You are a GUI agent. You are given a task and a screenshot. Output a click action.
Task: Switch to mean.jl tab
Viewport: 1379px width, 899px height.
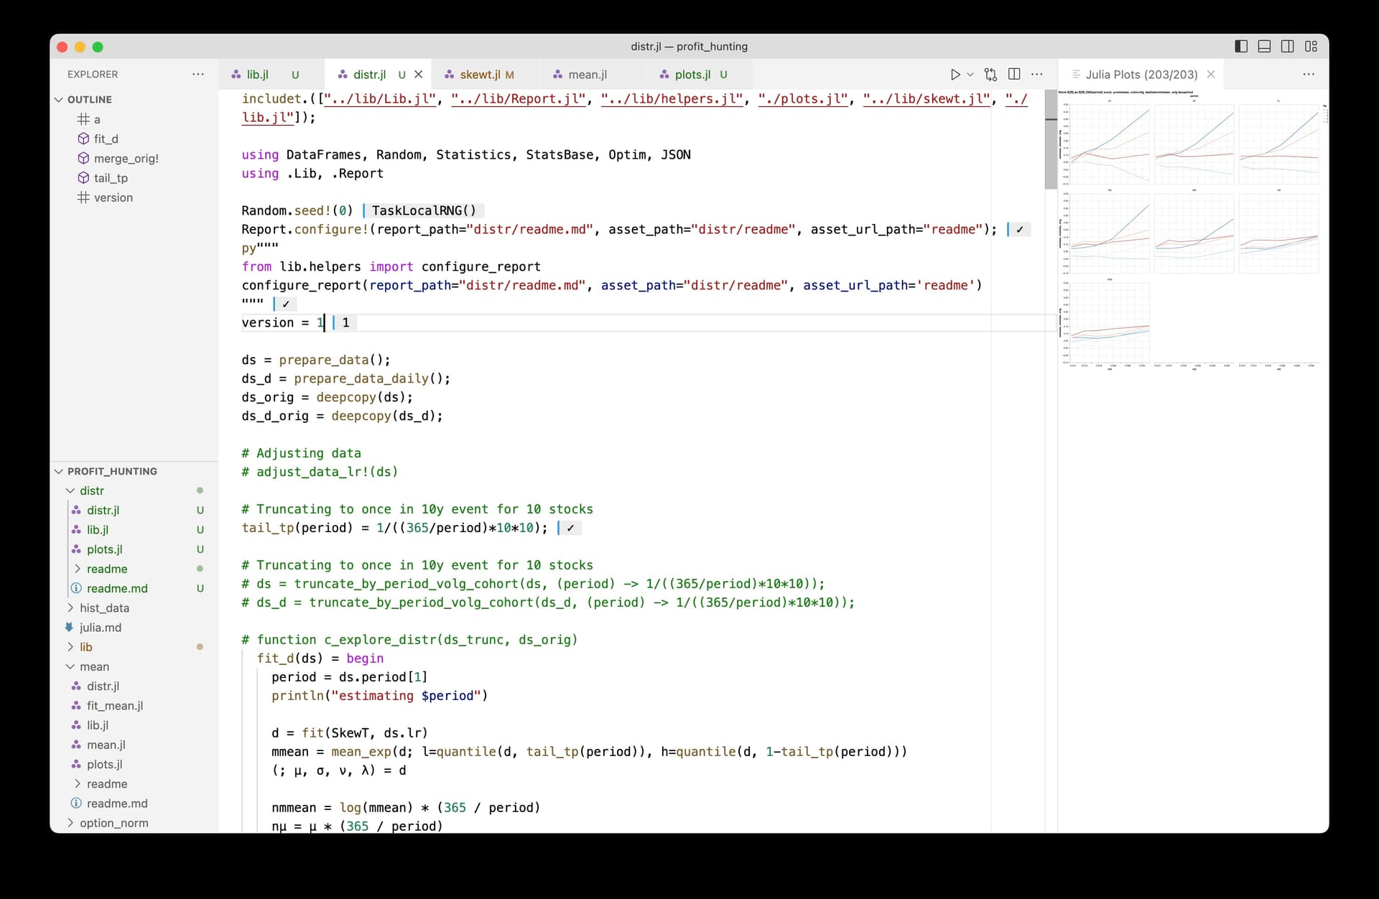[593, 74]
